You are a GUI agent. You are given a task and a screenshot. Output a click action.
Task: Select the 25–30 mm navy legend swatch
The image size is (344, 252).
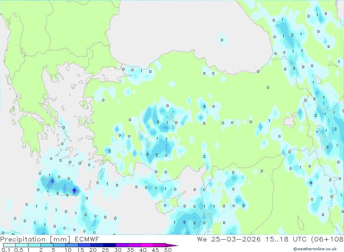109,245
